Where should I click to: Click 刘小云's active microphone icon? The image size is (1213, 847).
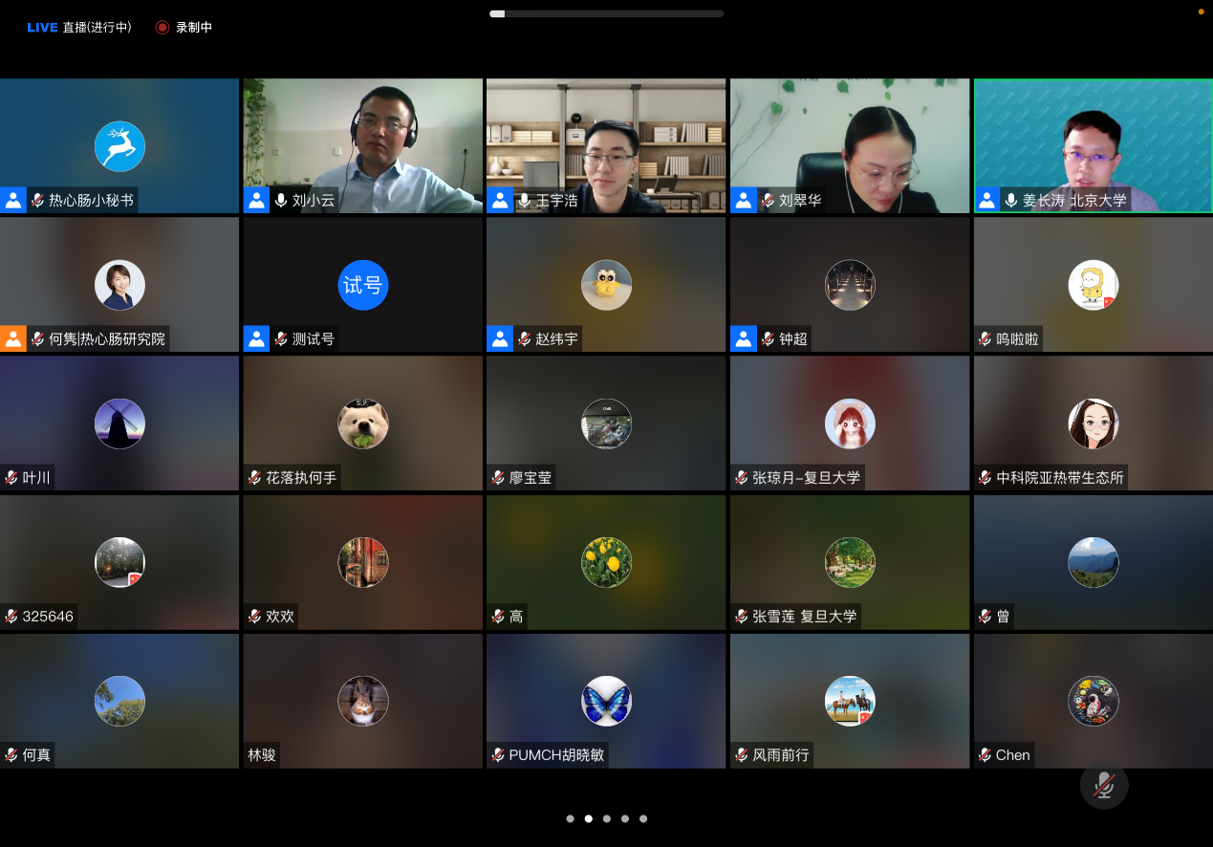pyautogui.click(x=279, y=200)
